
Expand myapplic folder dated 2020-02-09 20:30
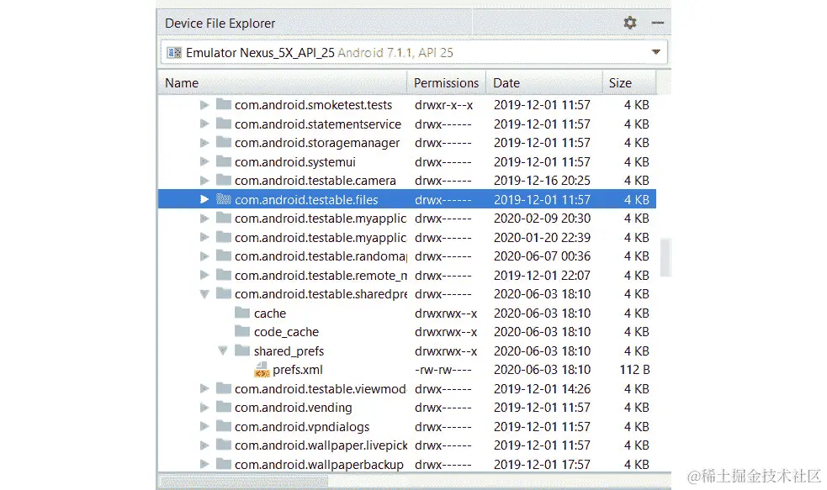coord(204,219)
